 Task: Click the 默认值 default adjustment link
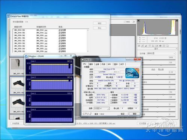point(161,69)
